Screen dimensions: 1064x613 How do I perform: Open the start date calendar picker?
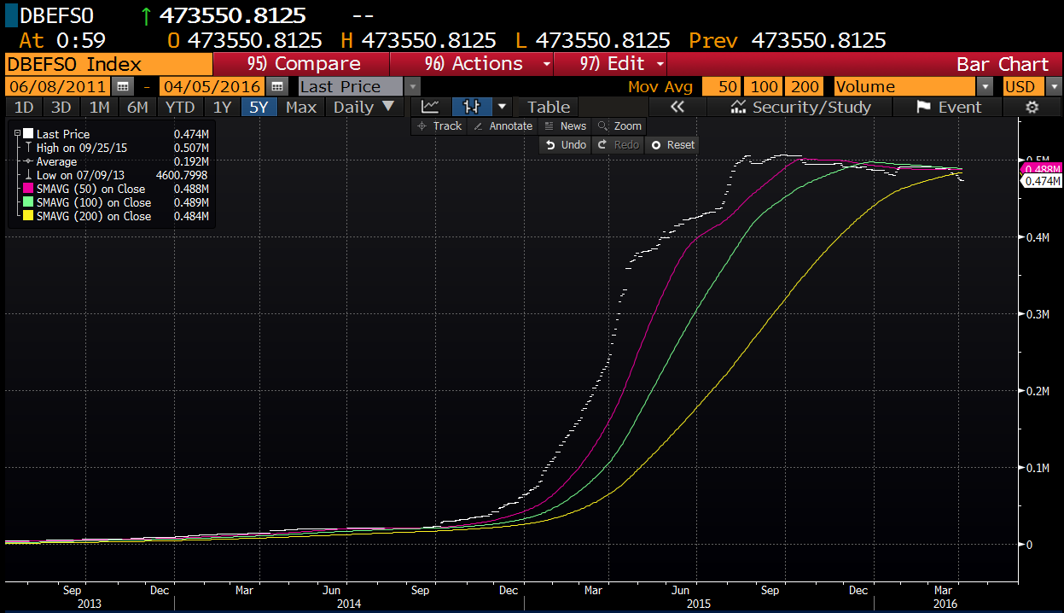[x=123, y=86]
